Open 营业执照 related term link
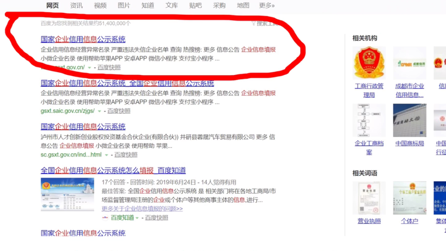Image resolution: width=446 pixels, height=251 pixels. click(x=369, y=221)
